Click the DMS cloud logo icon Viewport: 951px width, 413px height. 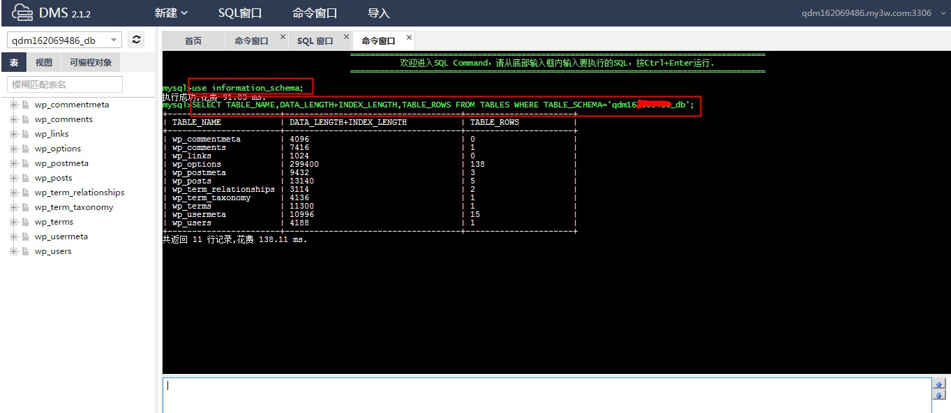click(22, 13)
